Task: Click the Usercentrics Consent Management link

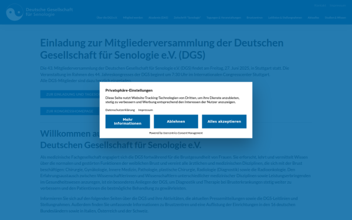Action: tap(182, 133)
